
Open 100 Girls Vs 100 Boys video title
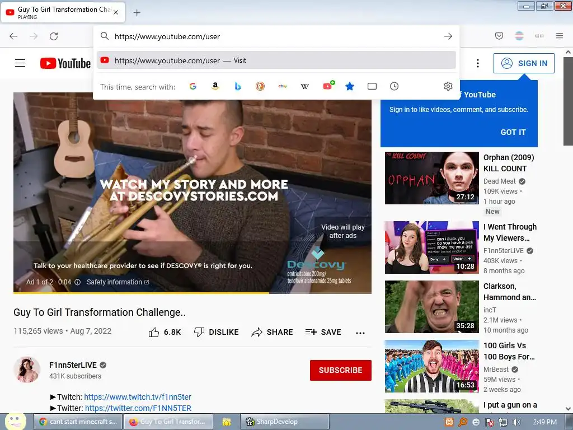[x=509, y=351]
